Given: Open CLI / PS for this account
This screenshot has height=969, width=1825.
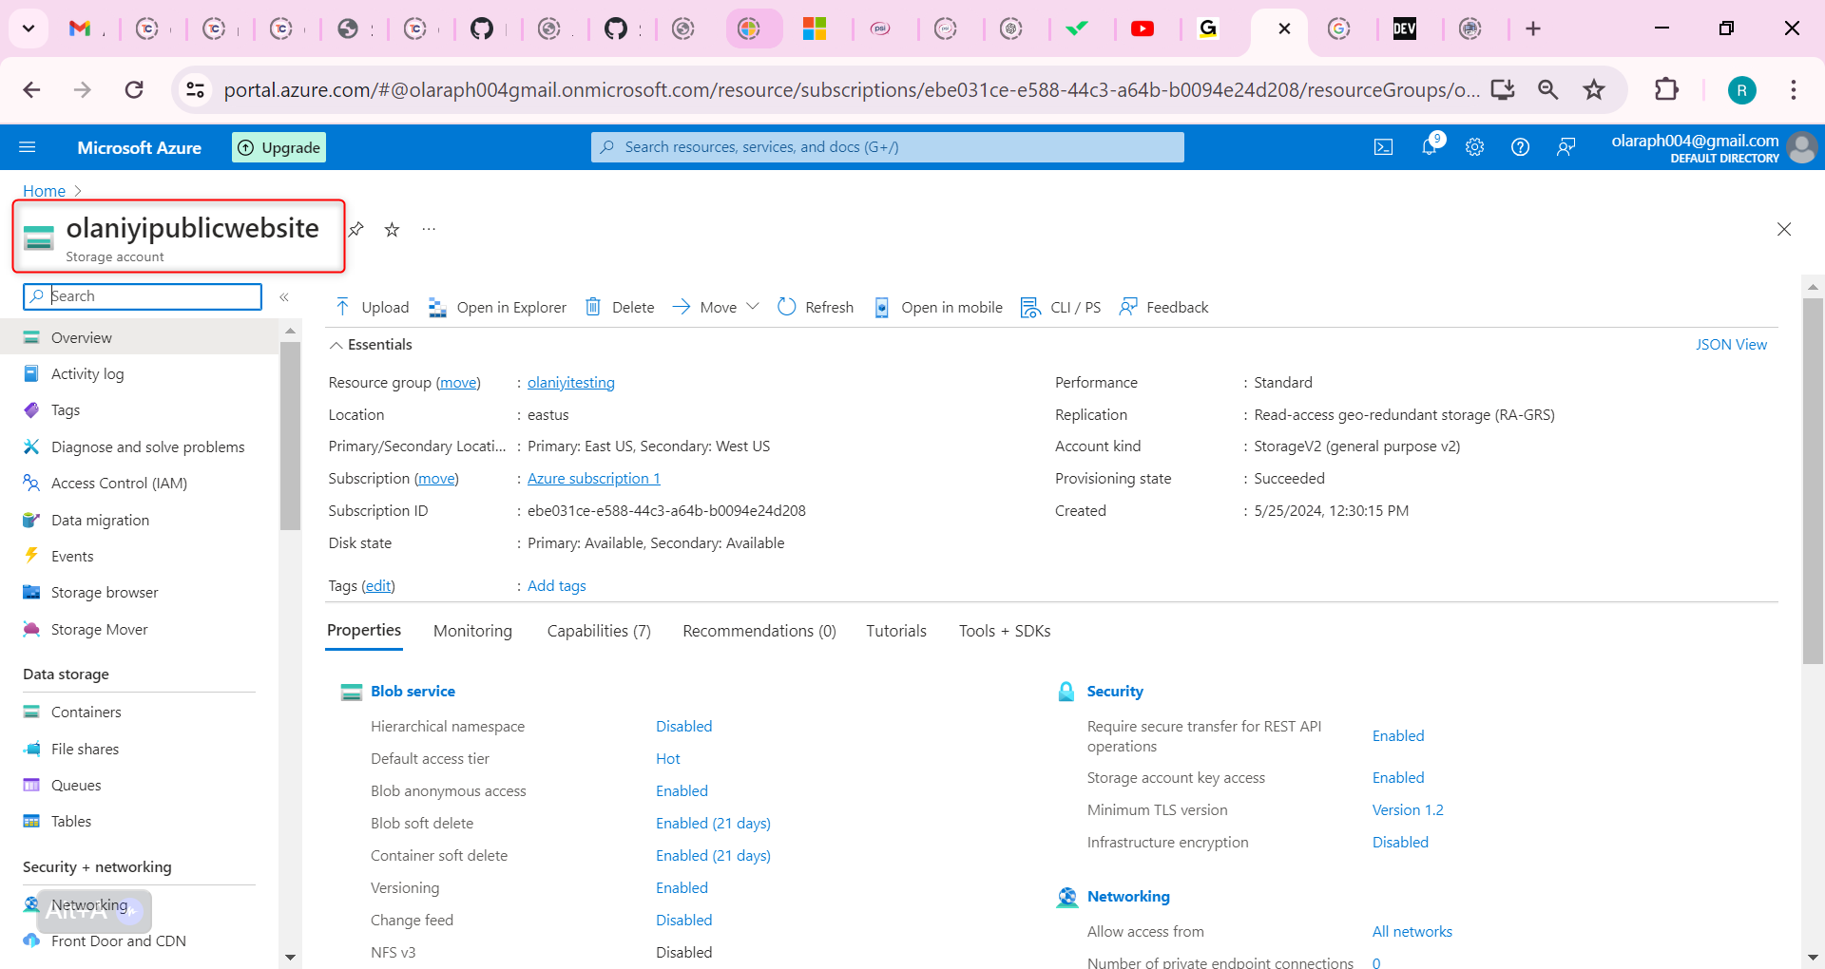Looking at the screenshot, I should (1060, 306).
